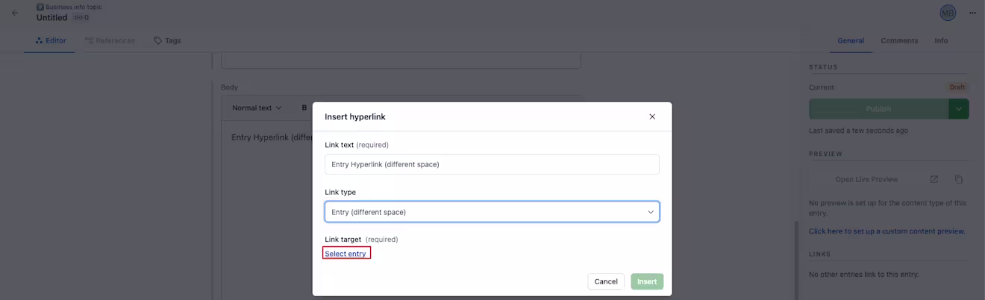Click the reference count badge beside Untitled
The image size is (985, 300).
tap(81, 18)
